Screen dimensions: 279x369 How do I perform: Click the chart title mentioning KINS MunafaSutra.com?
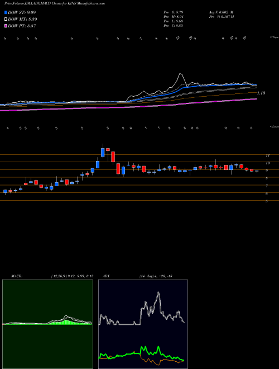(55, 3)
